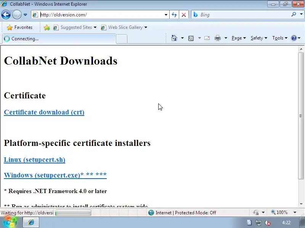Screen dimensions: 305x228
Task: Click the Home page icon
Action: point(174,38)
